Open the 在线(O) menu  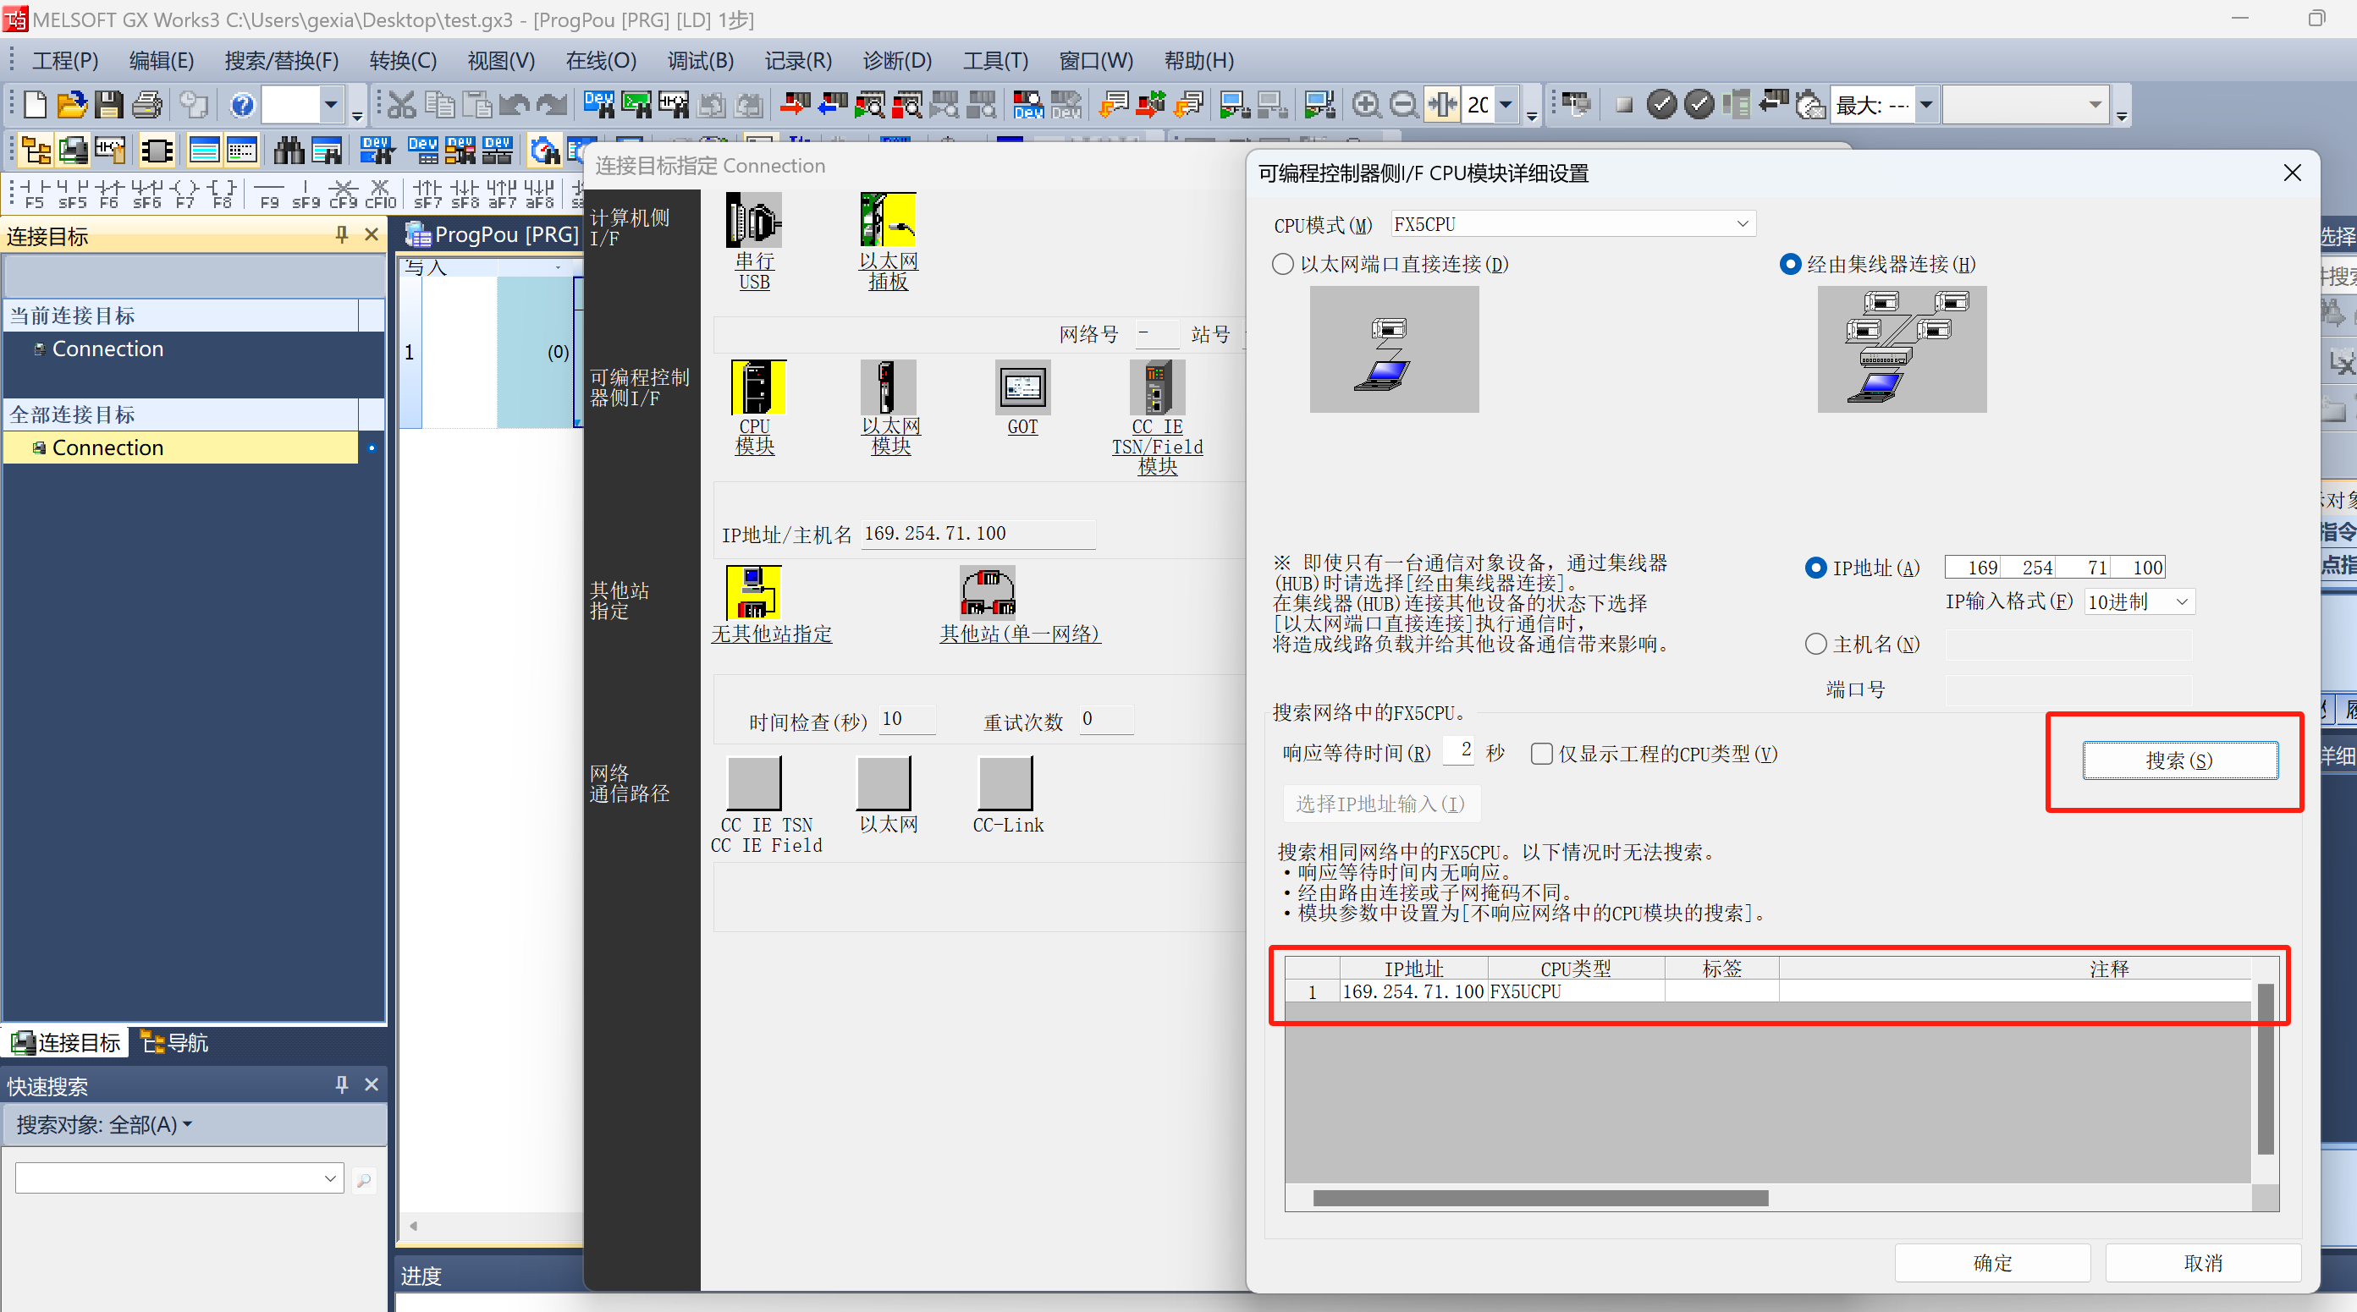point(601,60)
